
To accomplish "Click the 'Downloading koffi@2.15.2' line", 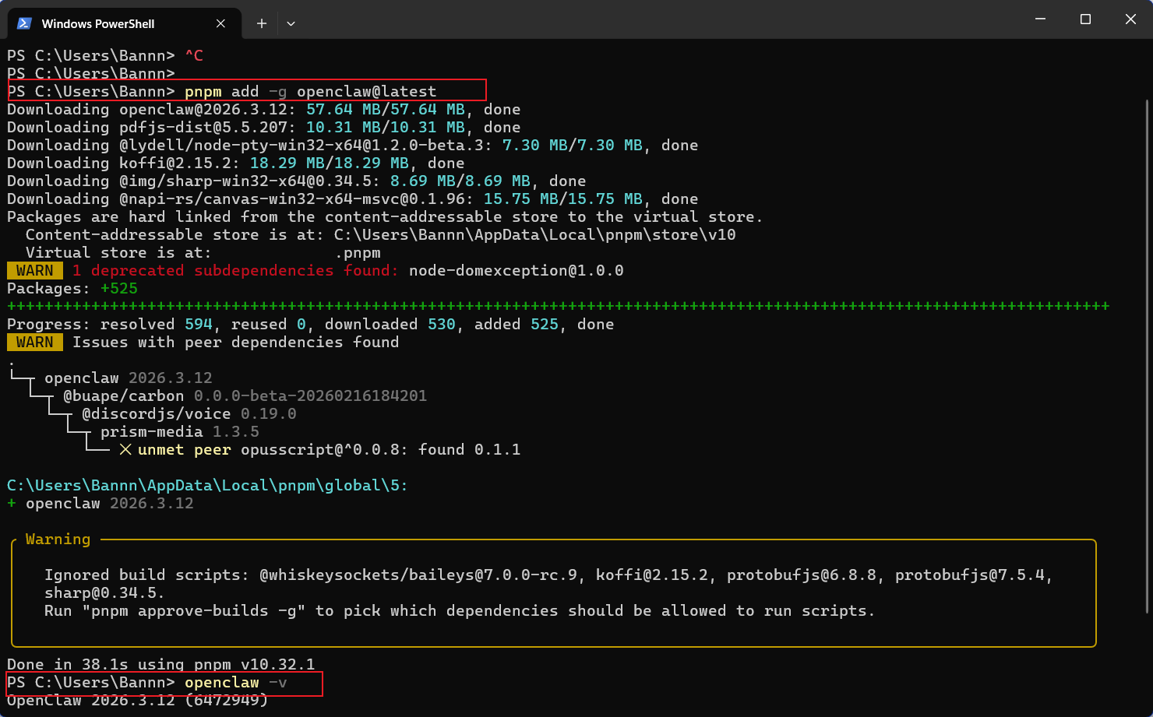I will (x=235, y=163).
